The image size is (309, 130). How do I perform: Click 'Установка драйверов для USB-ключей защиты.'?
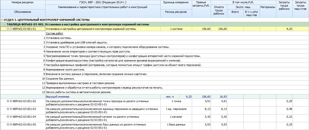[x=77, y=42]
